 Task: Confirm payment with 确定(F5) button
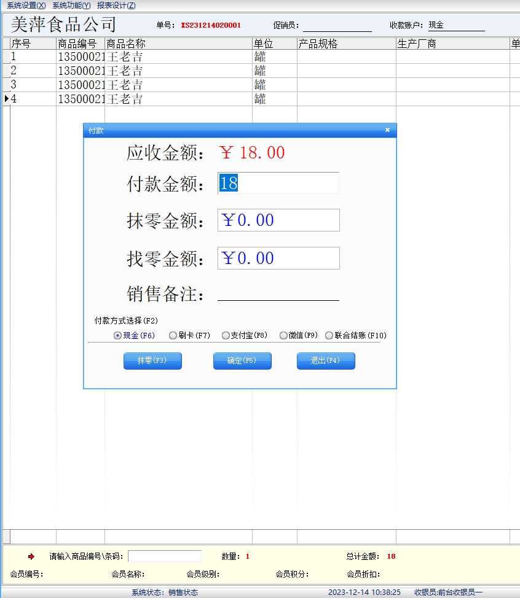point(242,361)
